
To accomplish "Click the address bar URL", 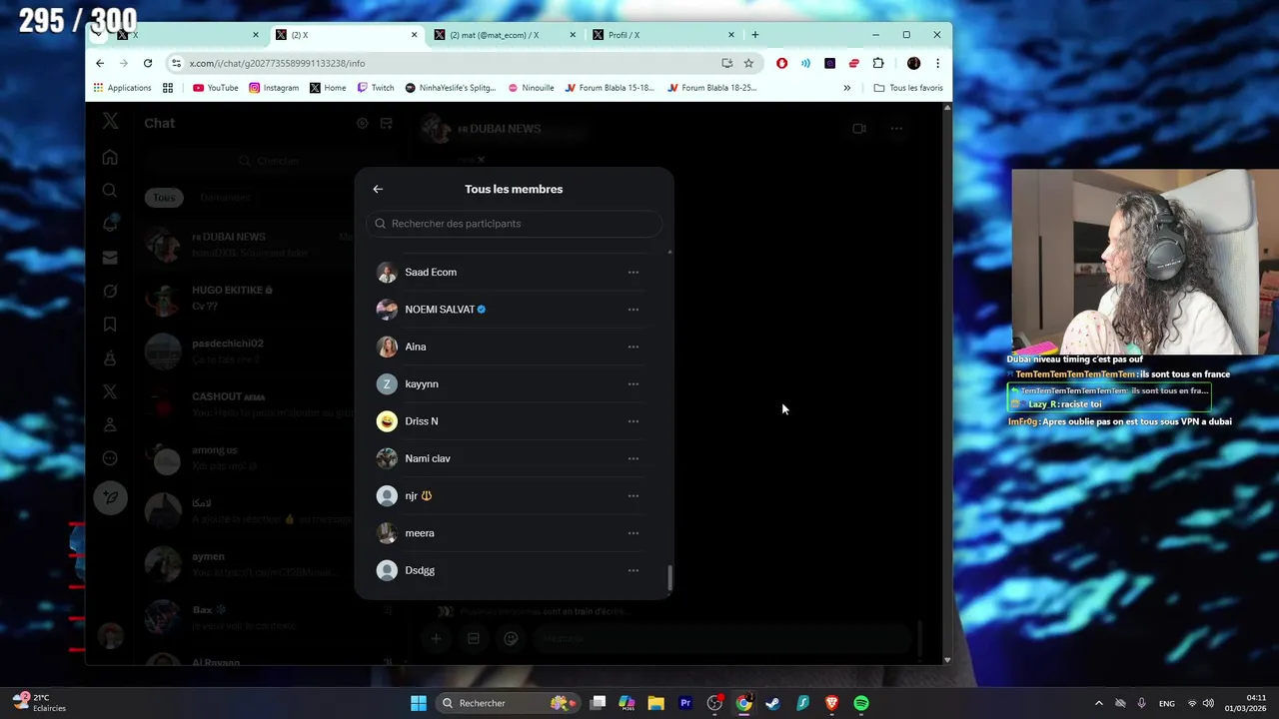I will [277, 63].
